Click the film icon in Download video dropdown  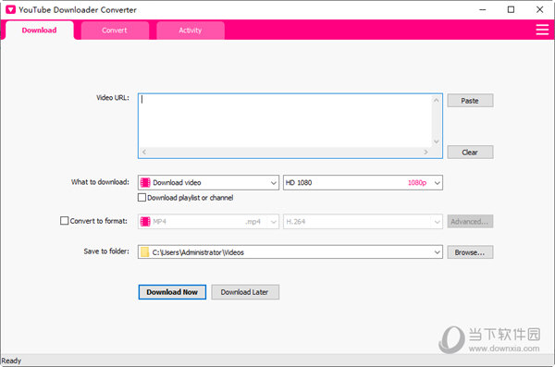[x=145, y=183]
